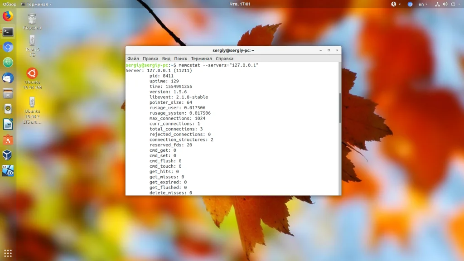Open the Правка menu in terminal
464x261 pixels.
pos(150,58)
